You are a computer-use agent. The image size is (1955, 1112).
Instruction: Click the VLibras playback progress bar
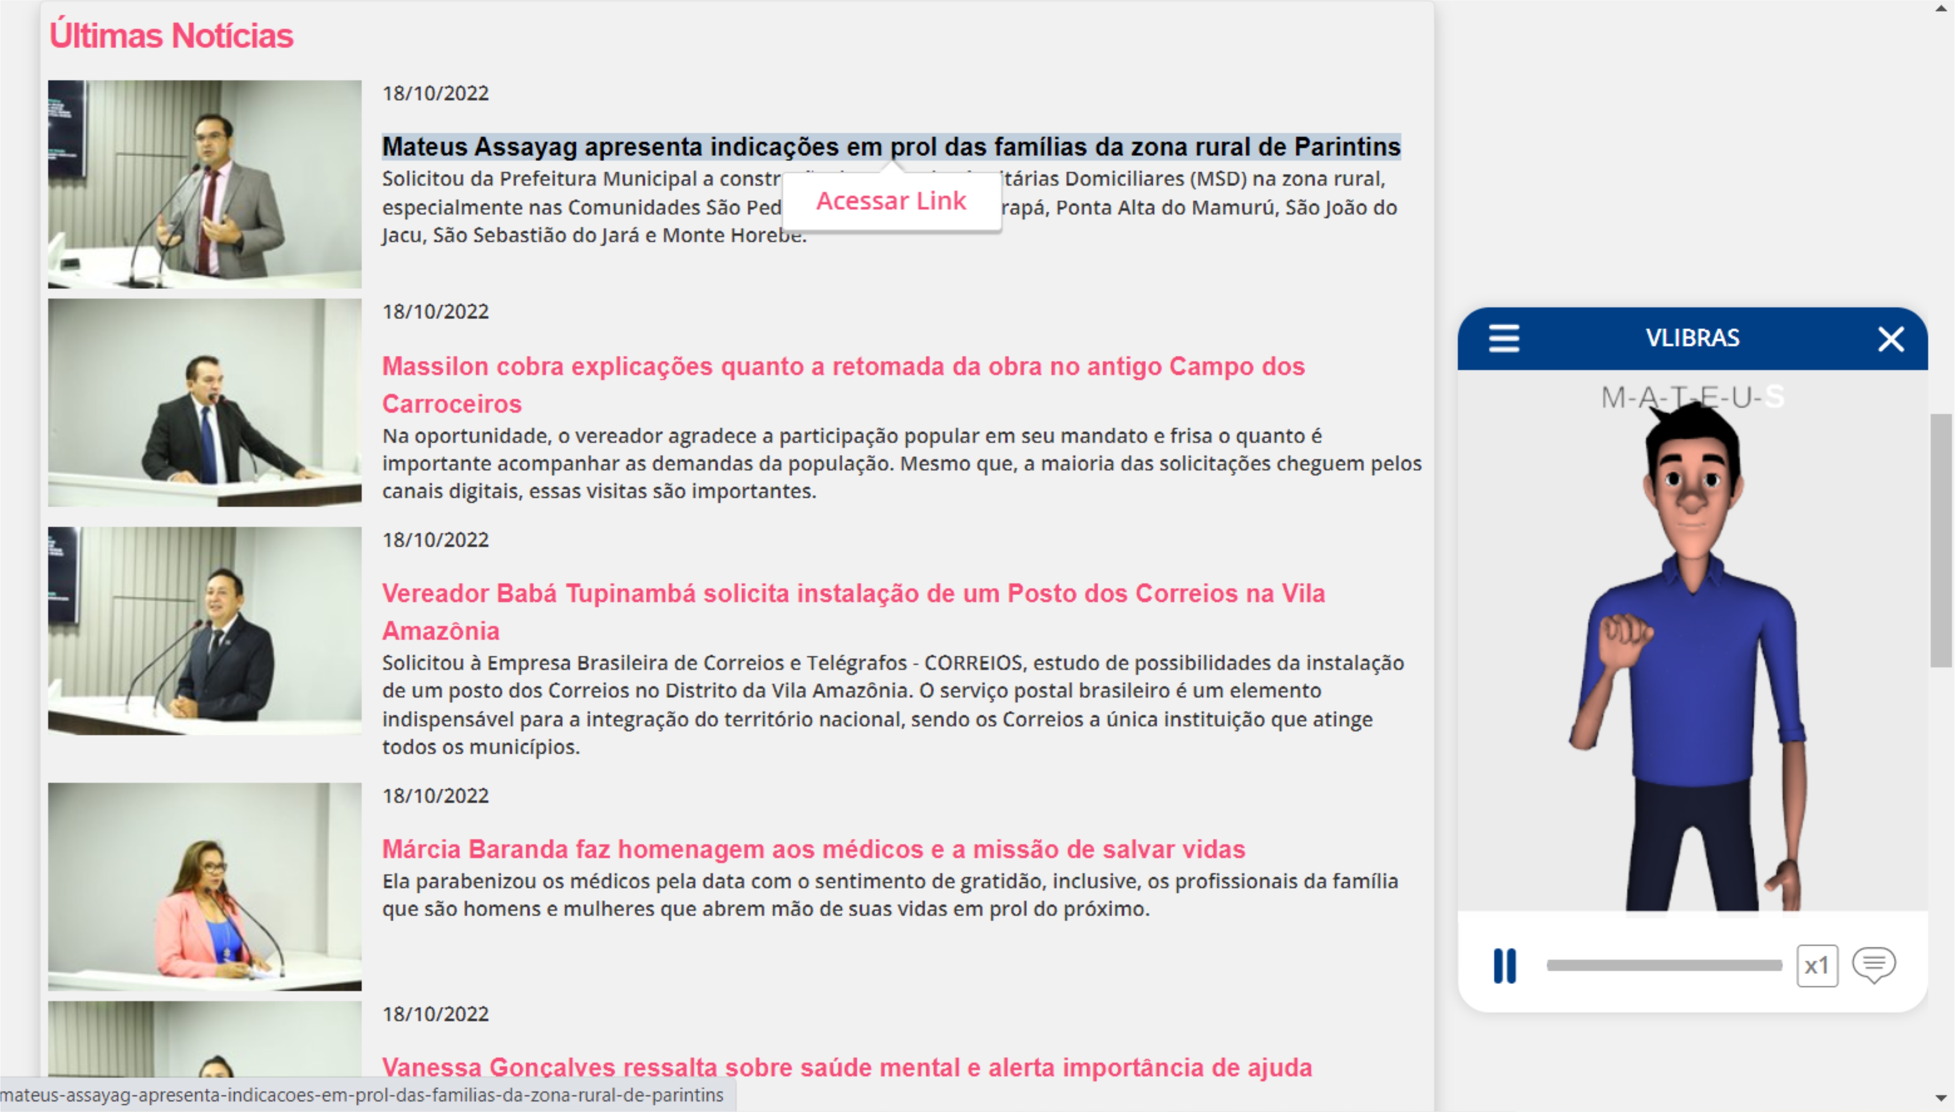pos(1664,966)
